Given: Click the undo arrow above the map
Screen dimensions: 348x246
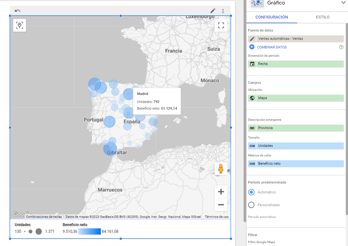Looking at the screenshot, I should click(x=18, y=11).
